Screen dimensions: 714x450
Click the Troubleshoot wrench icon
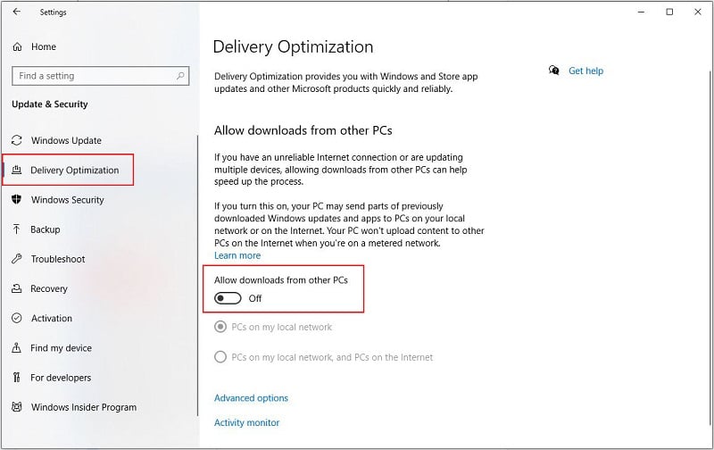coord(17,259)
